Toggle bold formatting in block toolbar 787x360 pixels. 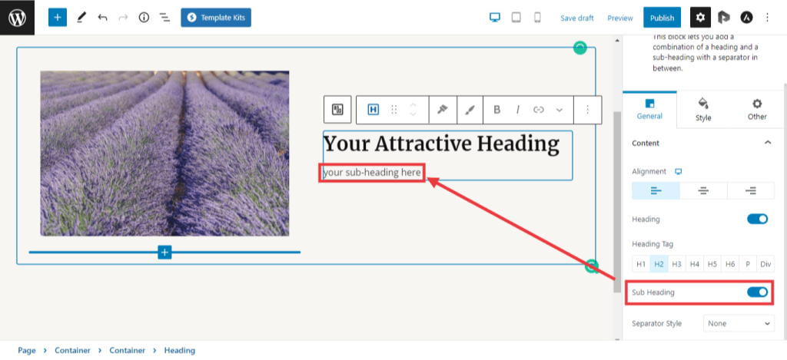point(497,110)
